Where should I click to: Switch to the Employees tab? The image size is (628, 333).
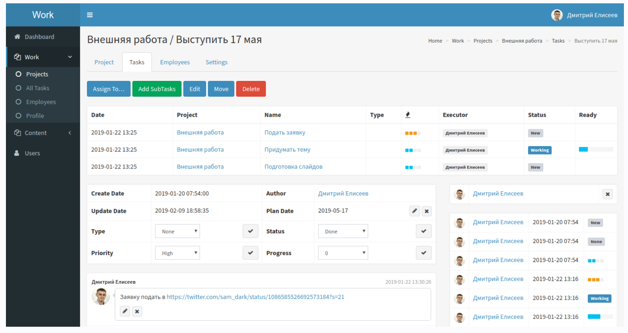[x=175, y=62]
